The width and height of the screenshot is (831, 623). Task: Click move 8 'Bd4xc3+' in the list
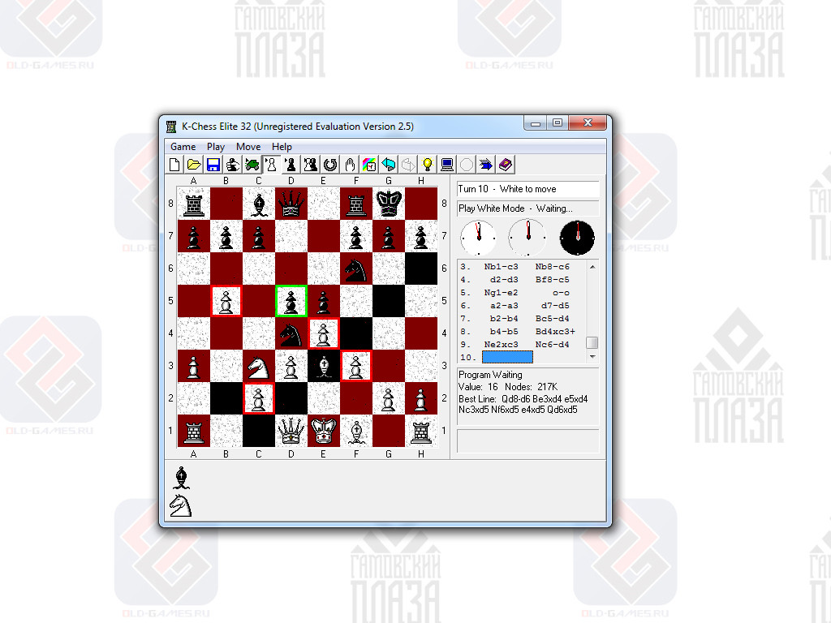(x=554, y=332)
